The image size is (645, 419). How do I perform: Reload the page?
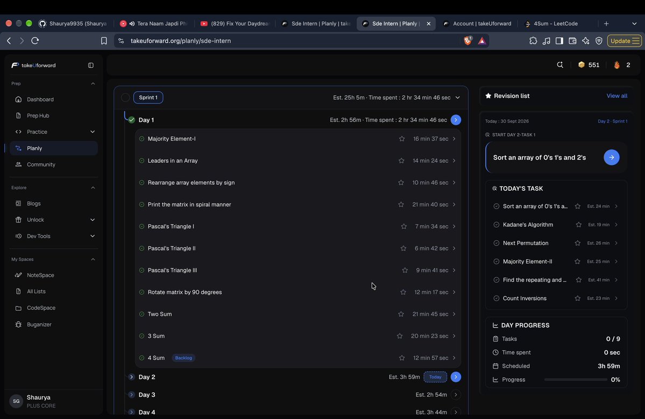35,41
